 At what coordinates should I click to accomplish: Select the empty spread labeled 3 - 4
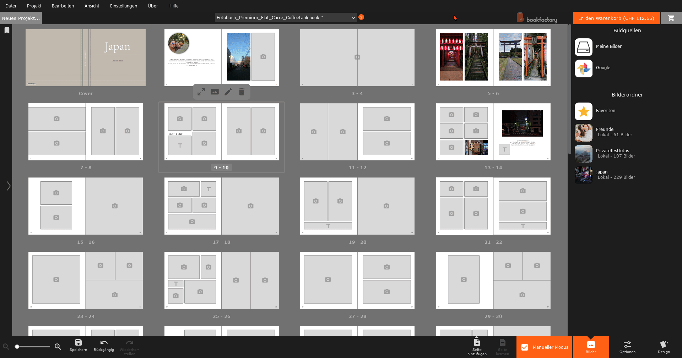click(x=357, y=57)
